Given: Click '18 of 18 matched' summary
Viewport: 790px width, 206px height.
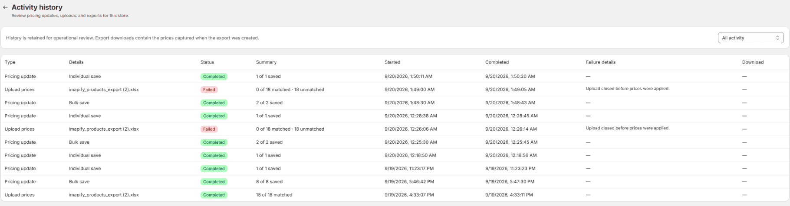Looking at the screenshot, I should (274, 195).
